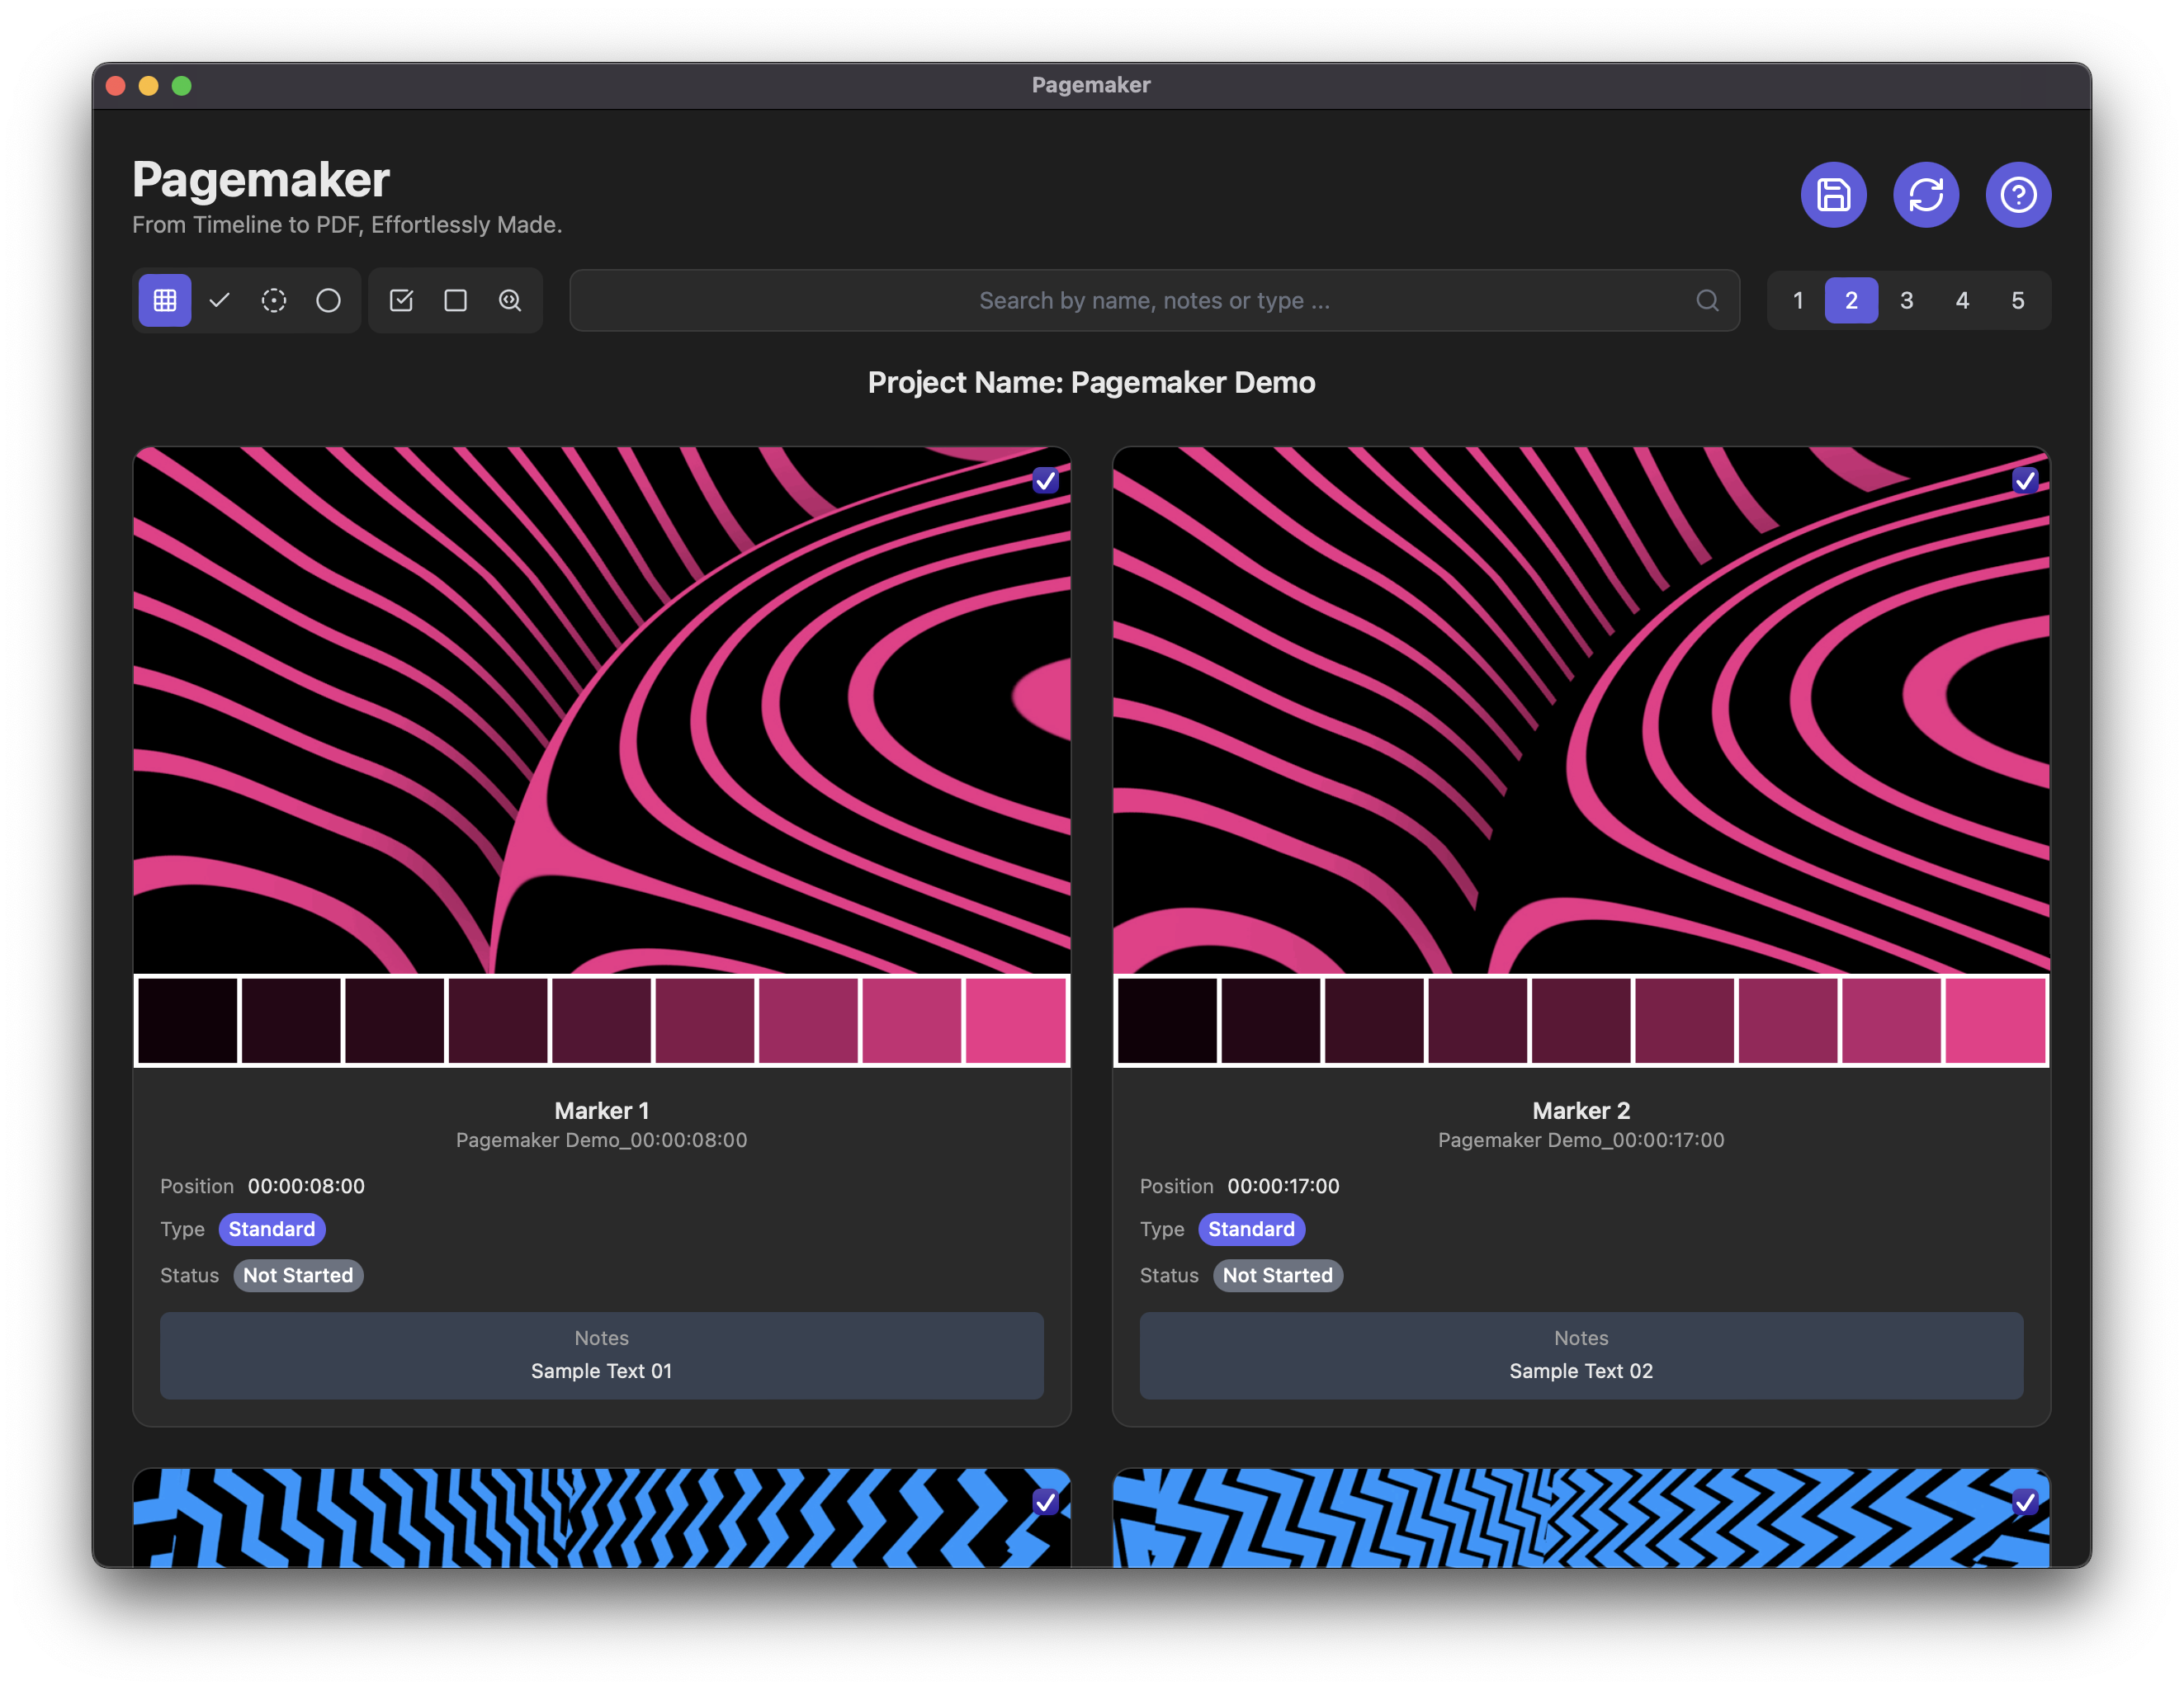The width and height of the screenshot is (2184, 1690).
Task: Select the grid view filter icon
Action: pyautogui.click(x=165, y=300)
